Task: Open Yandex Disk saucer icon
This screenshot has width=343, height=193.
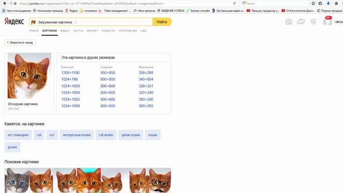Action: [x=301, y=21]
